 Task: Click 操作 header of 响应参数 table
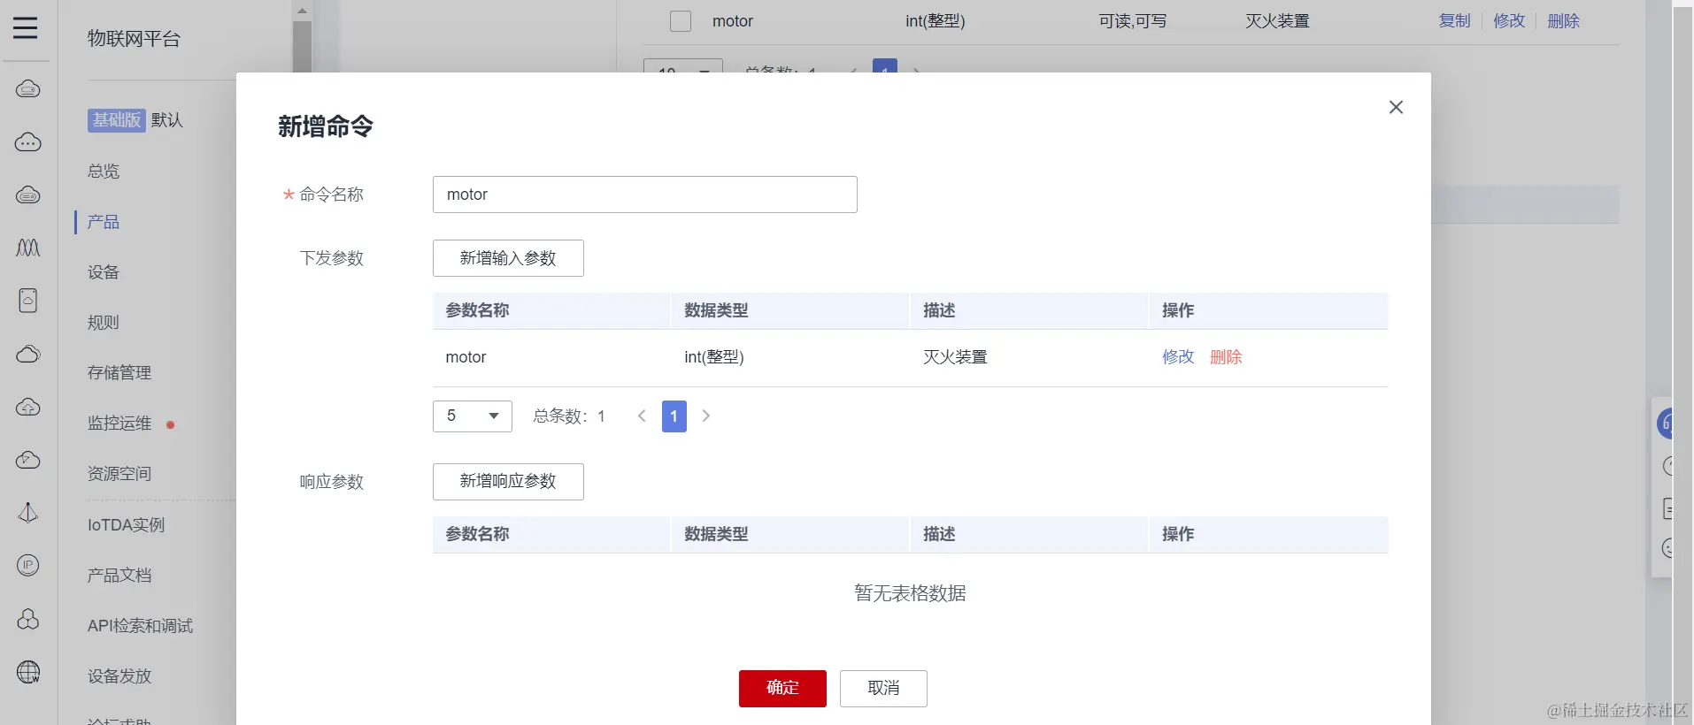coord(1178,534)
